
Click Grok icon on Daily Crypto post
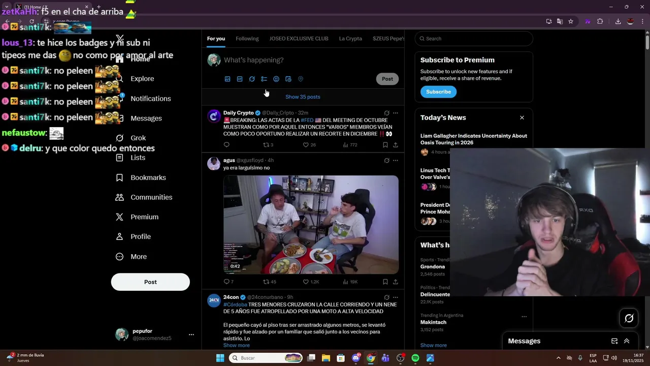click(386, 113)
